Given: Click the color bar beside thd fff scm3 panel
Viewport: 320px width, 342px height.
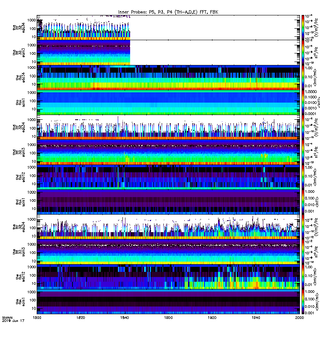Looking at the screenshot, I should click(x=303, y=152).
